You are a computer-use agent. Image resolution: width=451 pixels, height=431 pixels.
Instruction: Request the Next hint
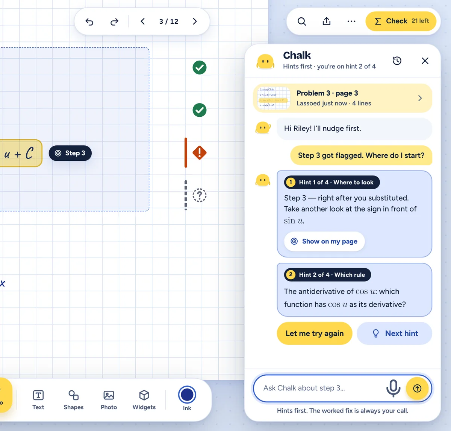pos(395,334)
